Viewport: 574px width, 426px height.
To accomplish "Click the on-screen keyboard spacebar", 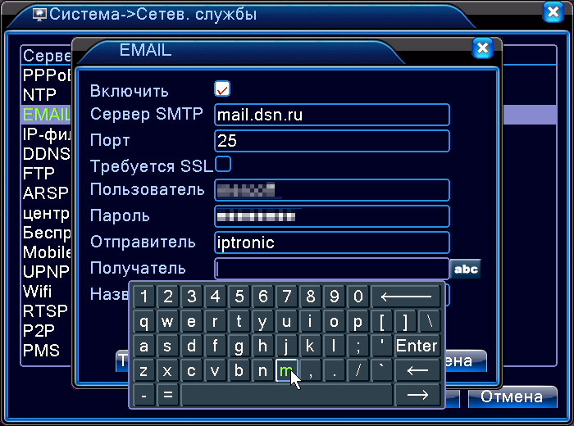I will point(287,395).
